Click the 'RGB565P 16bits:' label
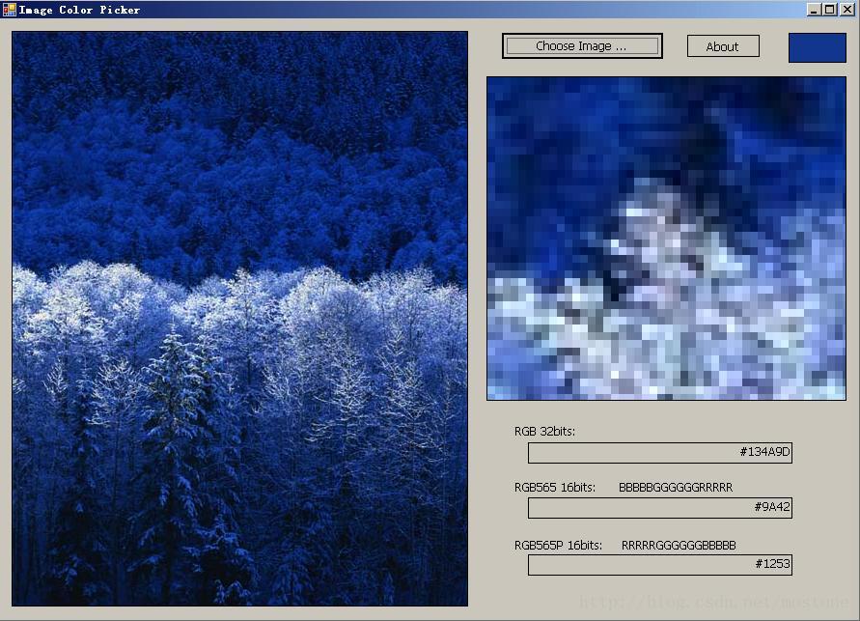 (x=558, y=546)
